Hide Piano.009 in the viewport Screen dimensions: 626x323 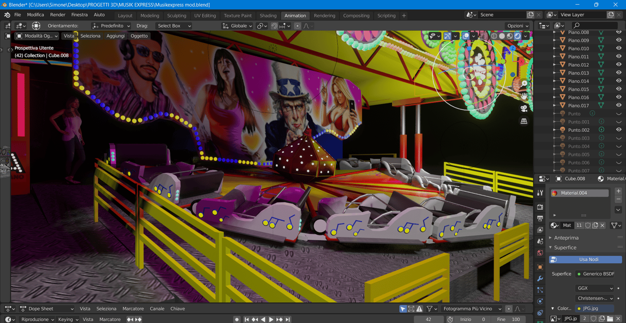(619, 40)
